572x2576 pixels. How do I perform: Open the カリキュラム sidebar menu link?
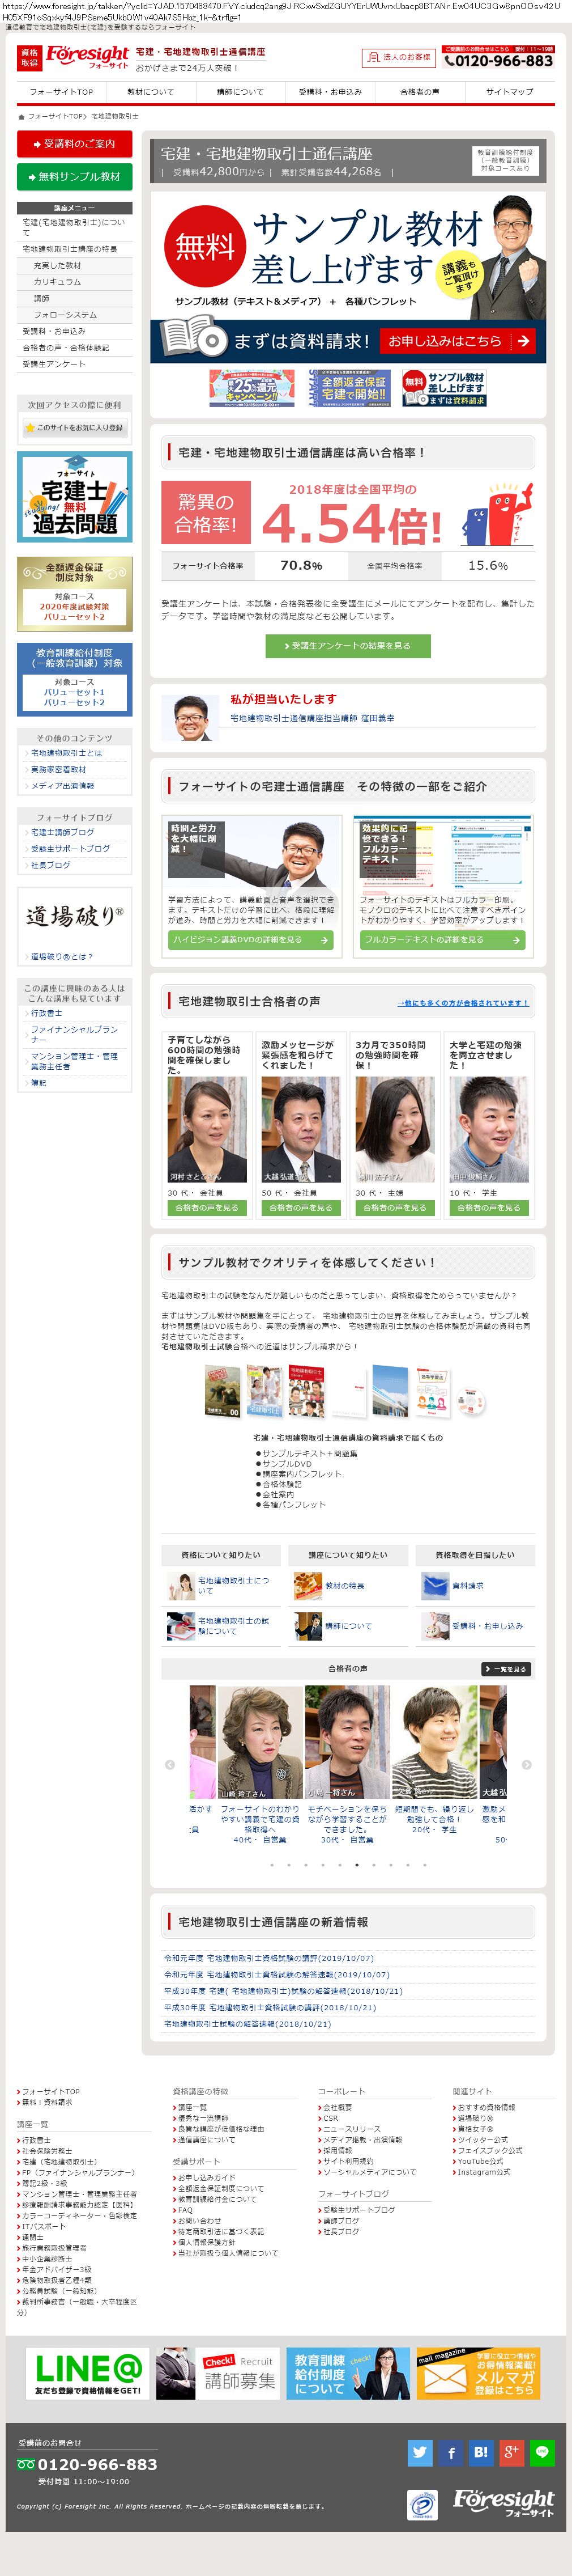(x=58, y=282)
